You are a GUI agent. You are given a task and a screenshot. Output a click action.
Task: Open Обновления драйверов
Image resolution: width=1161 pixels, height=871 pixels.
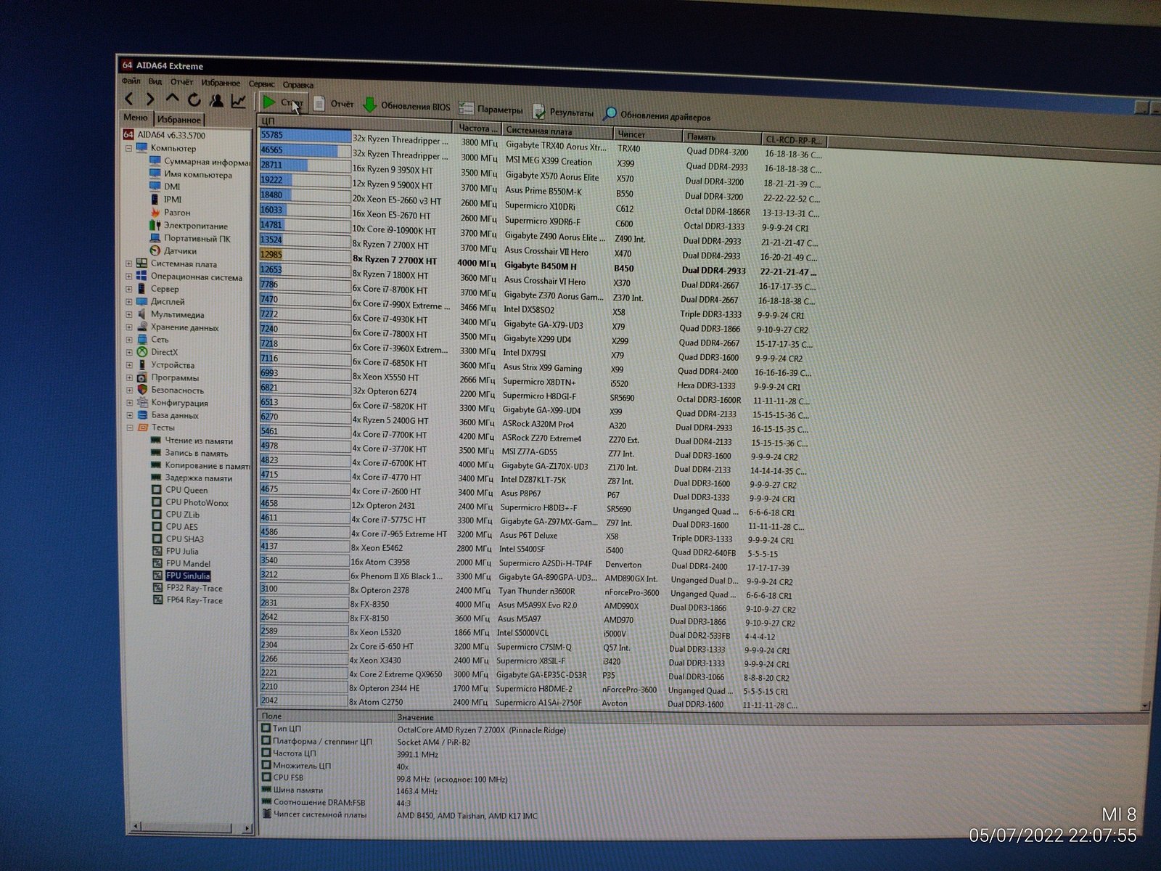[657, 115]
